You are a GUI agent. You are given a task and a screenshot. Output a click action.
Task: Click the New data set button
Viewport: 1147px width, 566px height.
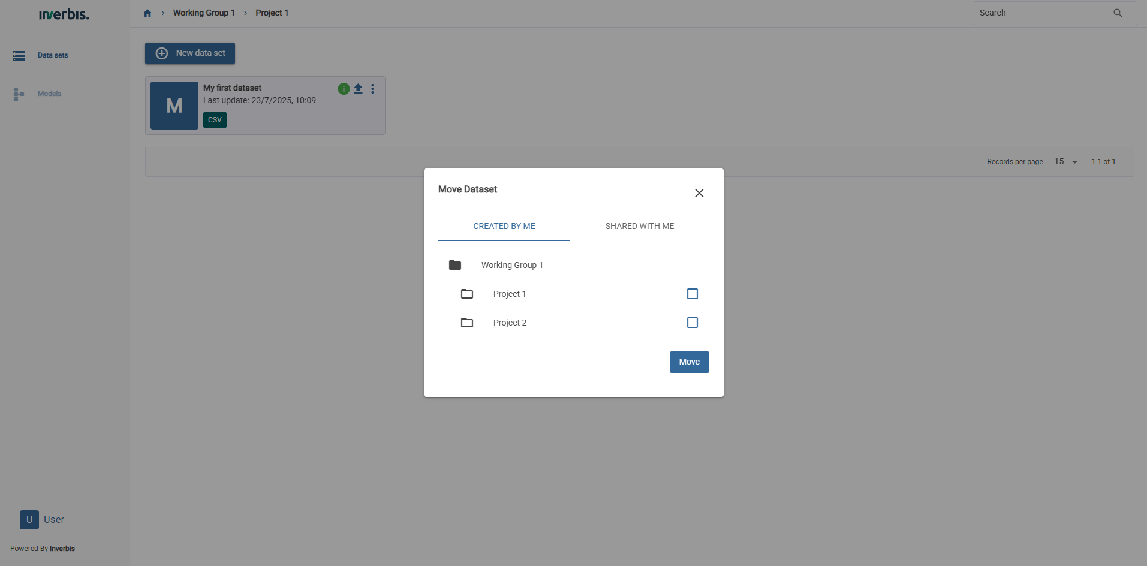[x=190, y=53]
